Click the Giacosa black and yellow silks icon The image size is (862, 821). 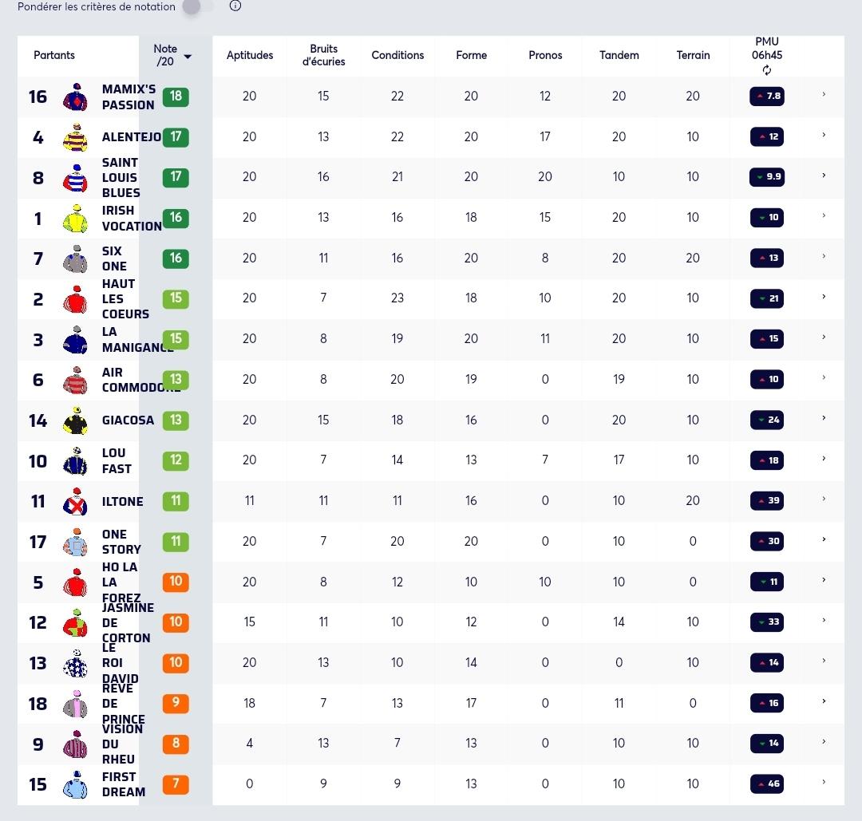pyautogui.click(x=75, y=420)
